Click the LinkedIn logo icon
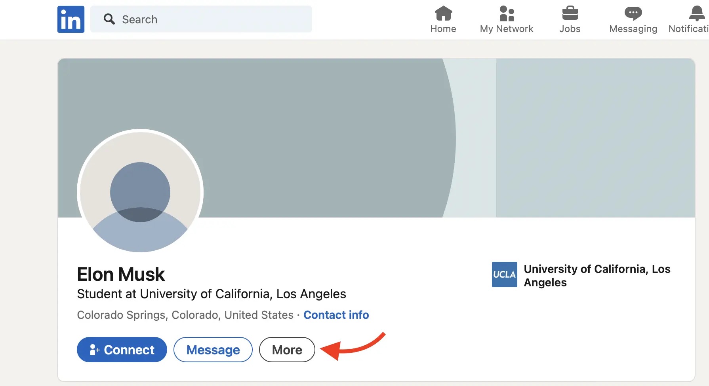This screenshot has width=709, height=386. coord(71,19)
